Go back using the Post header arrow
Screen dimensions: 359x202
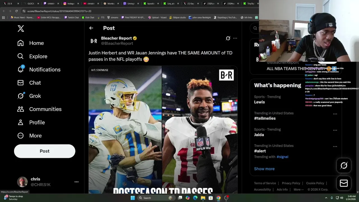tap(91, 28)
